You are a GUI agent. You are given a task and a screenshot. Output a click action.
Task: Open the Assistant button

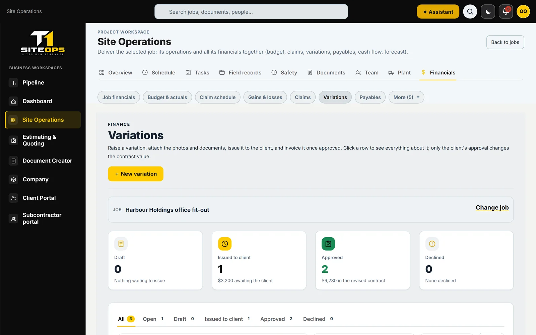point(438,12)
